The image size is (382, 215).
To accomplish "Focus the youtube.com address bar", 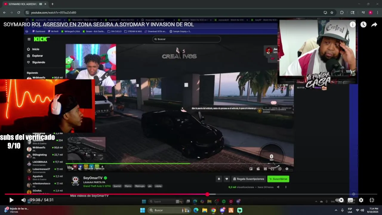I will 173,13.
